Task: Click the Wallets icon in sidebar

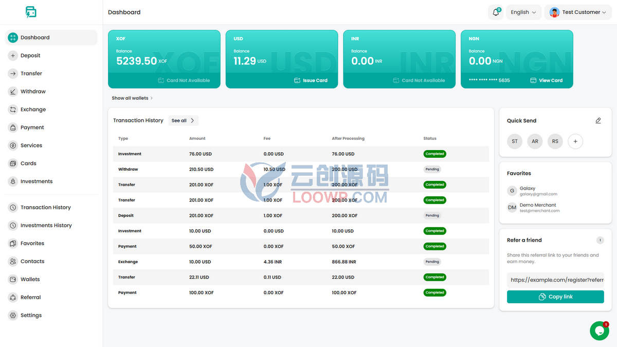Action: (x=13, y=280)
